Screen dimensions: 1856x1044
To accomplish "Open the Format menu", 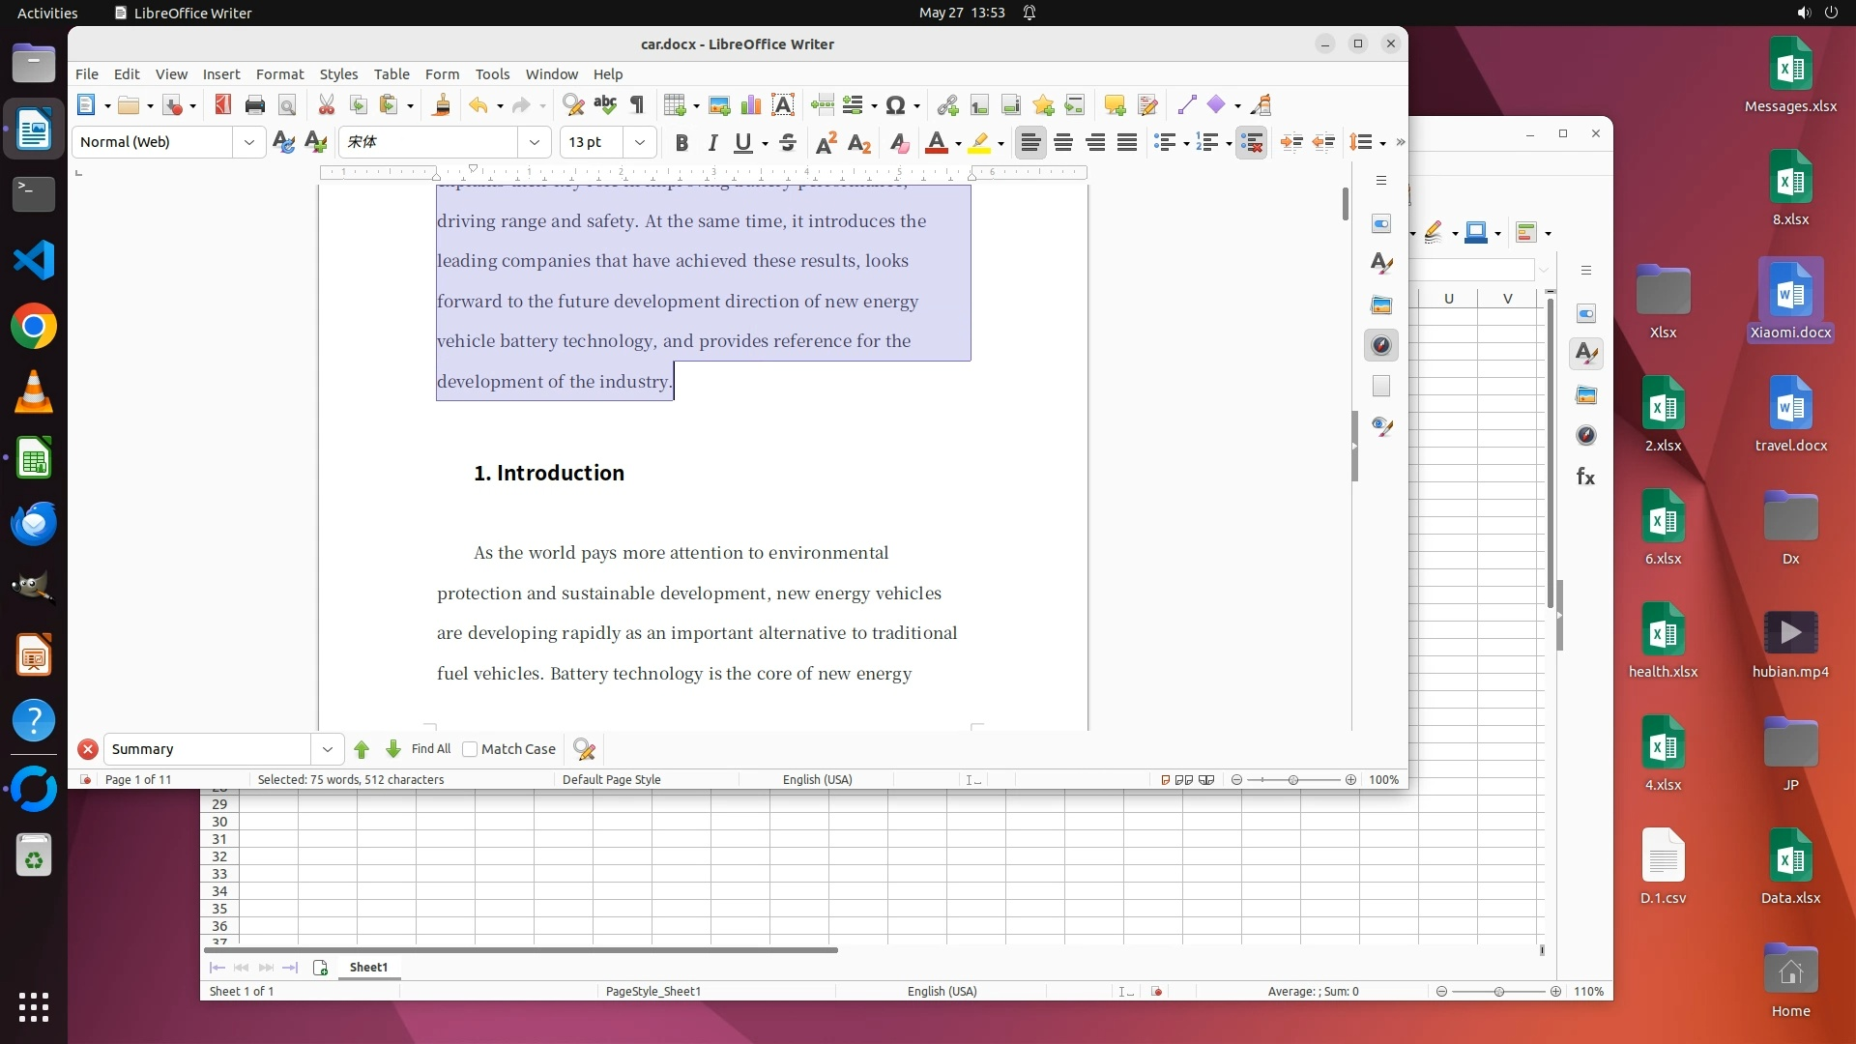I will [279, 74].
